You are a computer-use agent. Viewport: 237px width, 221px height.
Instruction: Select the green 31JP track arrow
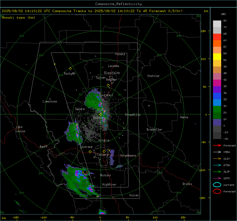pos(217,172)
